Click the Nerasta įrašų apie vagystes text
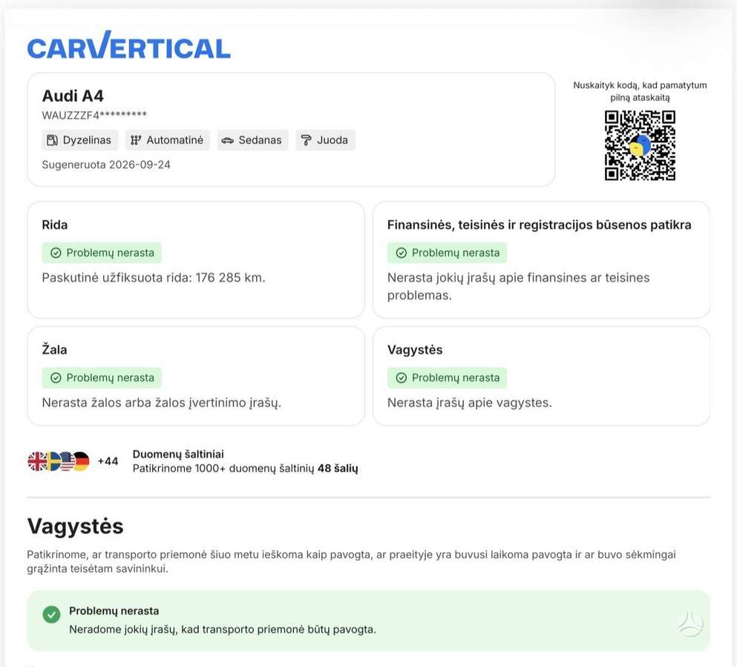Screen dimensions: 737x667 click(x=470, y=402)
